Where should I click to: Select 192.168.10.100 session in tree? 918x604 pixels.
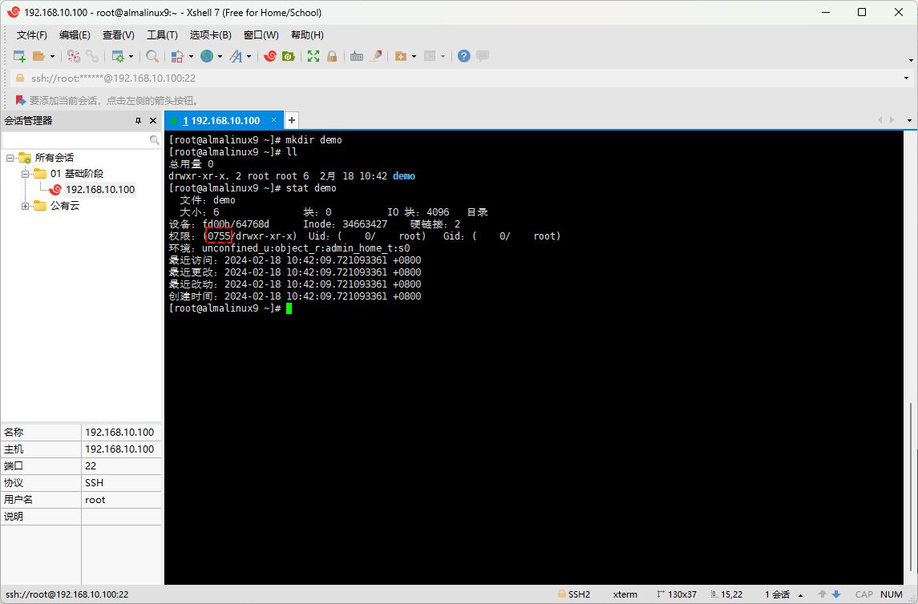(99, 190)
